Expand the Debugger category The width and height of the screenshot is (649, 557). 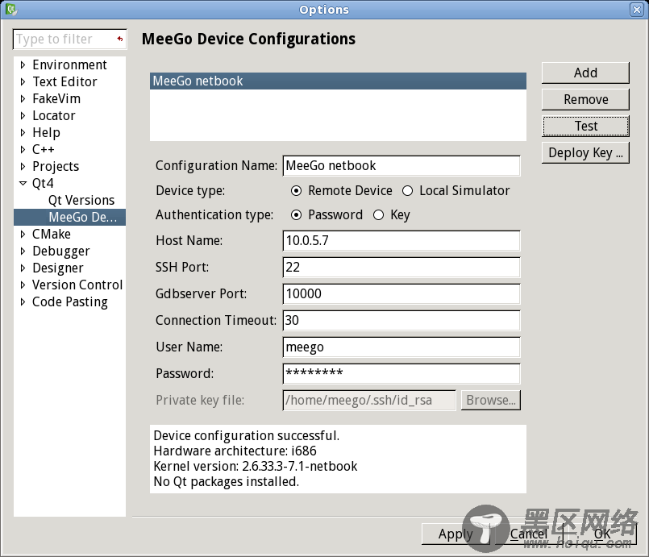pos(23,251)
